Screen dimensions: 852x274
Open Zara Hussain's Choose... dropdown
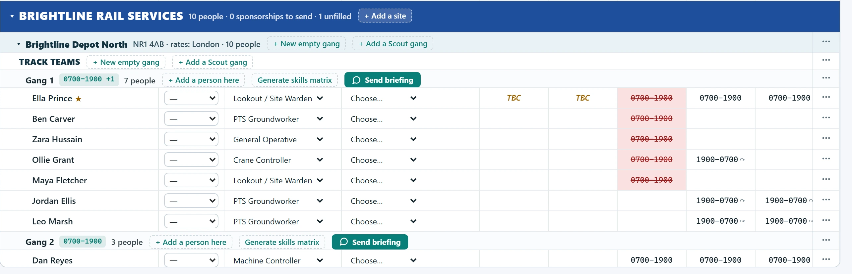383,139
